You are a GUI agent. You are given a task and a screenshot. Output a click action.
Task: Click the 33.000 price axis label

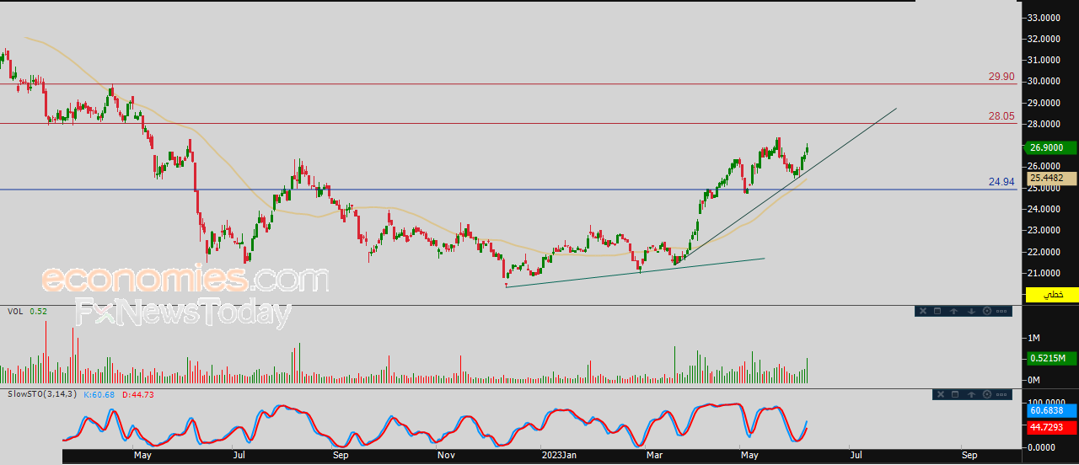coord(1044,18)
